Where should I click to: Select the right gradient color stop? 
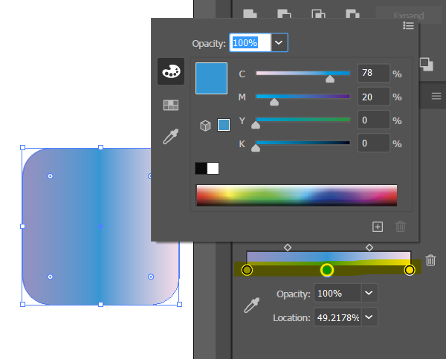coord(410,270)
